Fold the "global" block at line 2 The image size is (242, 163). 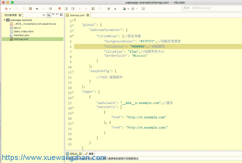[73, 25]
